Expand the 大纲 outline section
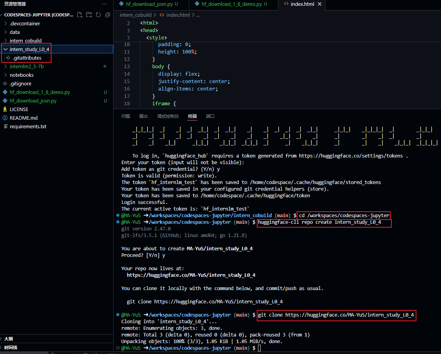 [9, 339]
